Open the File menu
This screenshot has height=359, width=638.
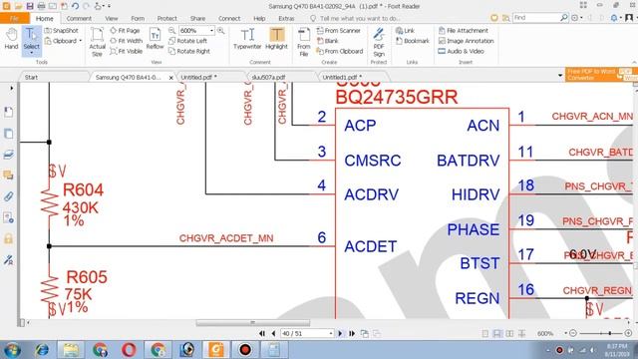tap(15, 18)
